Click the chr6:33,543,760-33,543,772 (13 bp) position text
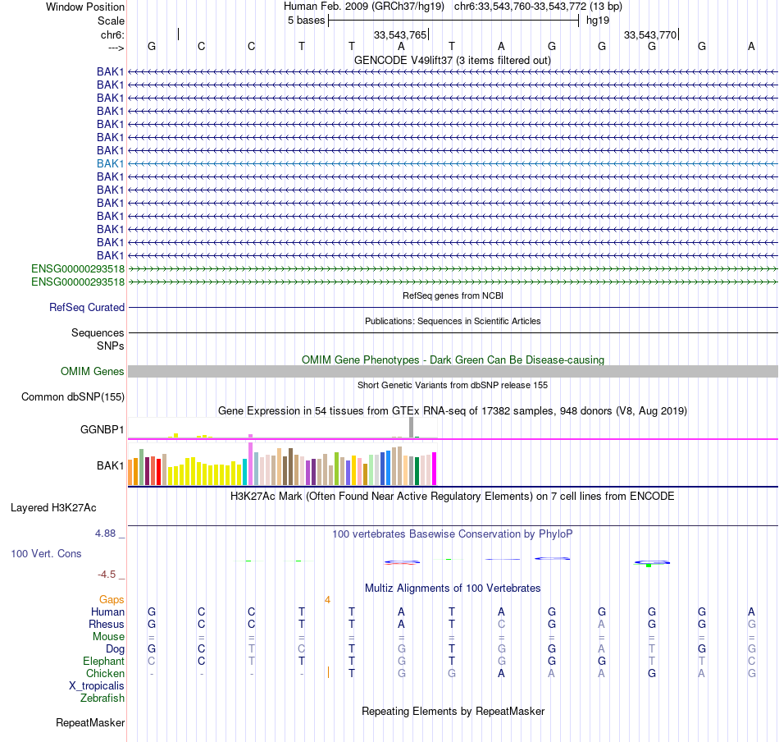Viewport: 779px width, 742px height. (x=538, y=7)
